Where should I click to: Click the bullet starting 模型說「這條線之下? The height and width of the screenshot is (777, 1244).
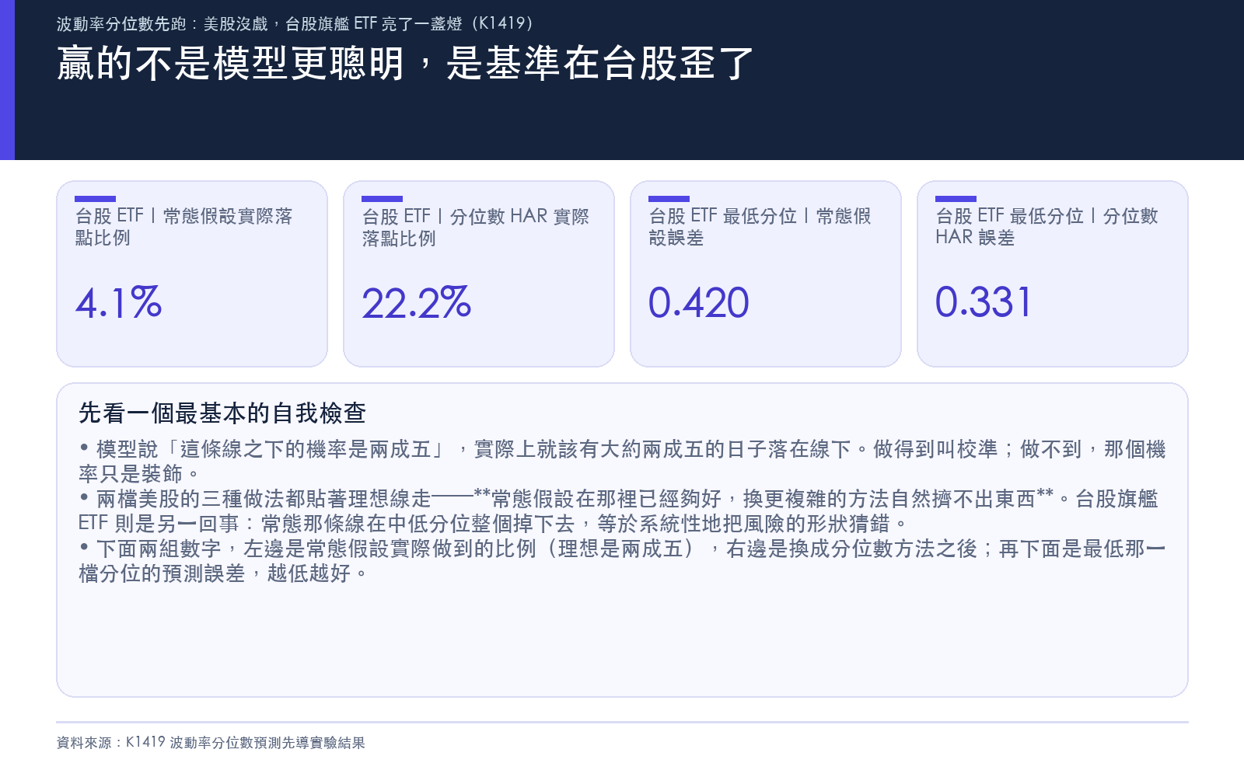[x=622, y=461]
